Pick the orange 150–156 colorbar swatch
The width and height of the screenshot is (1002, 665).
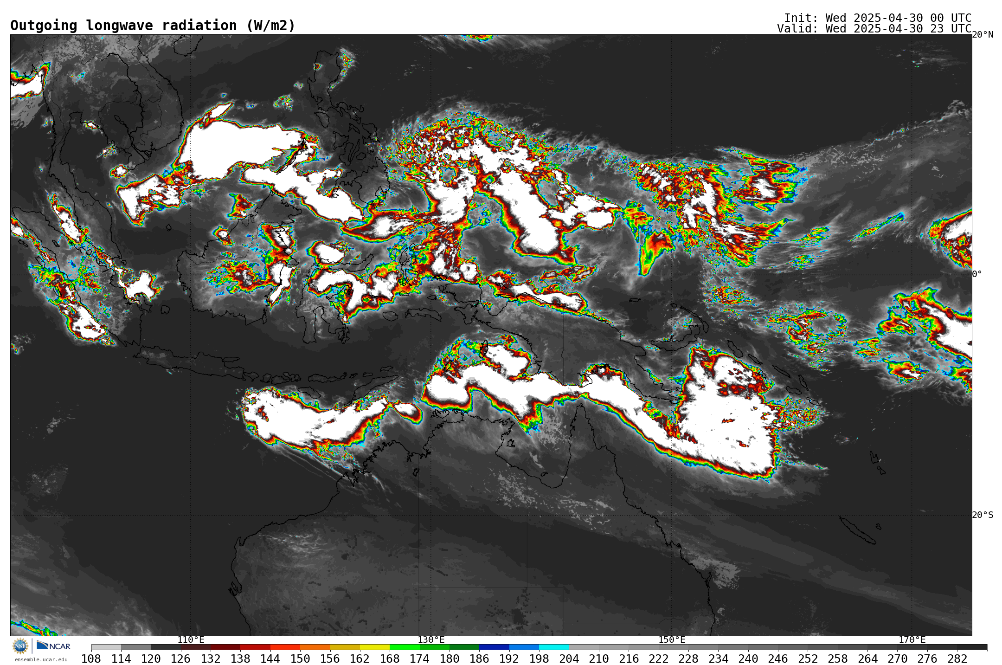[315, 647]
